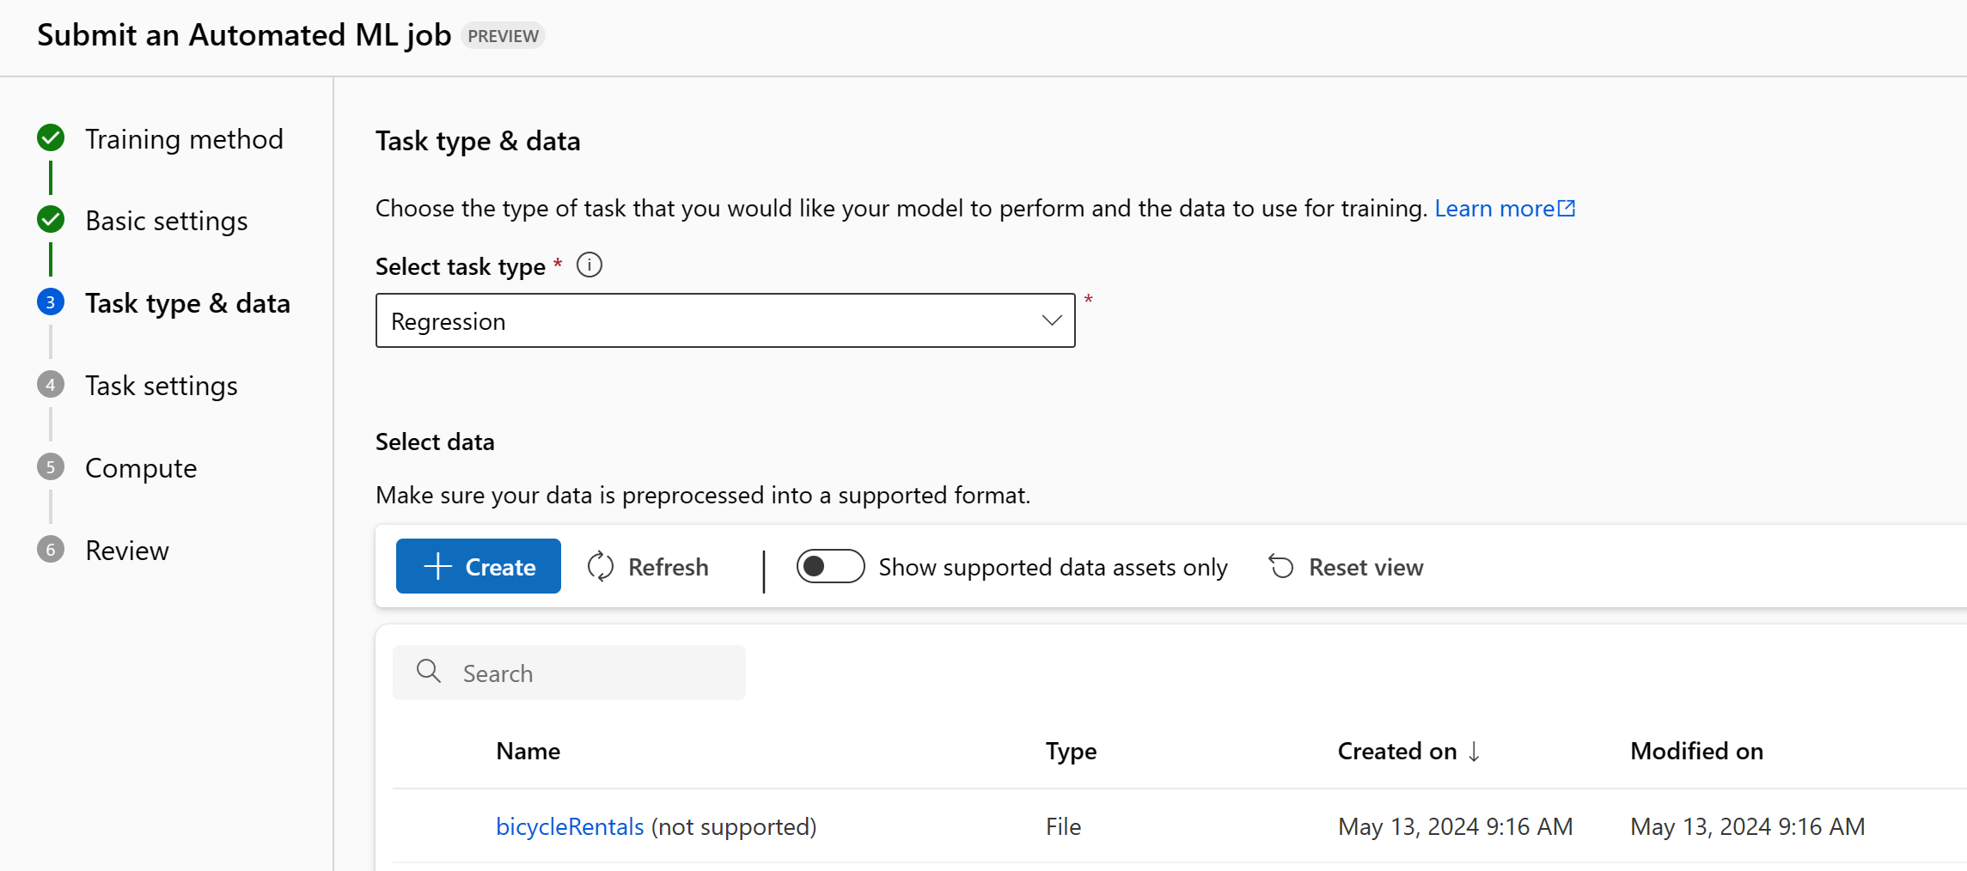
Task: Toggle Show supported data assets only
Action: tap(830, 567)
